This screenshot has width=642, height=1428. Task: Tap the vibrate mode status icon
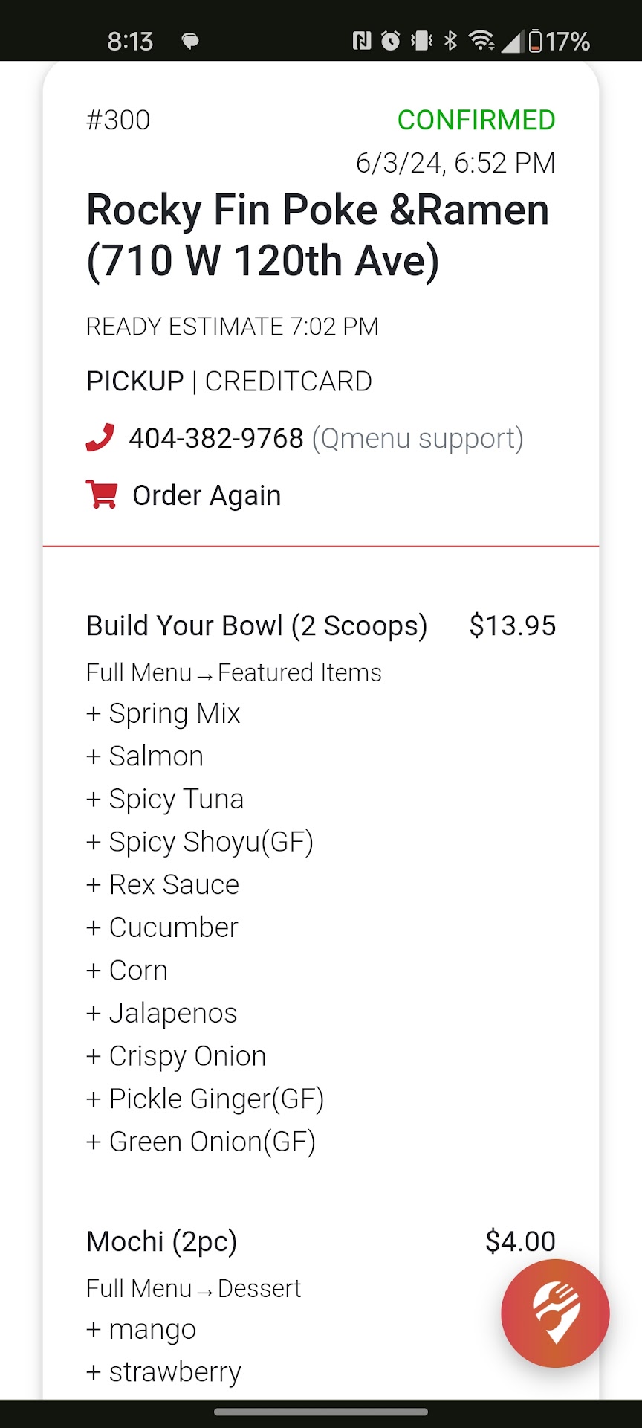point(421,41)
